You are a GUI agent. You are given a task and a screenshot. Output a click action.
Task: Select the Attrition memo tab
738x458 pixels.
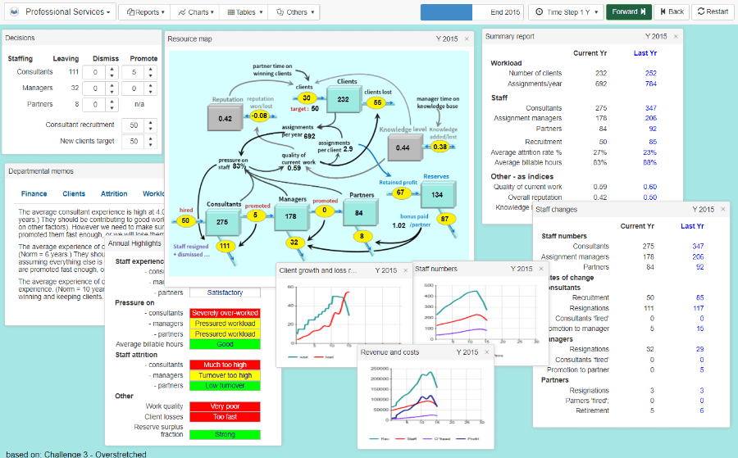[x=114, y=194]
